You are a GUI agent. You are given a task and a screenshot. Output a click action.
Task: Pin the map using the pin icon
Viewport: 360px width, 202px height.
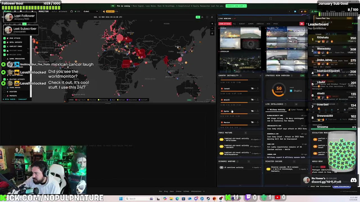coord(212,17)
